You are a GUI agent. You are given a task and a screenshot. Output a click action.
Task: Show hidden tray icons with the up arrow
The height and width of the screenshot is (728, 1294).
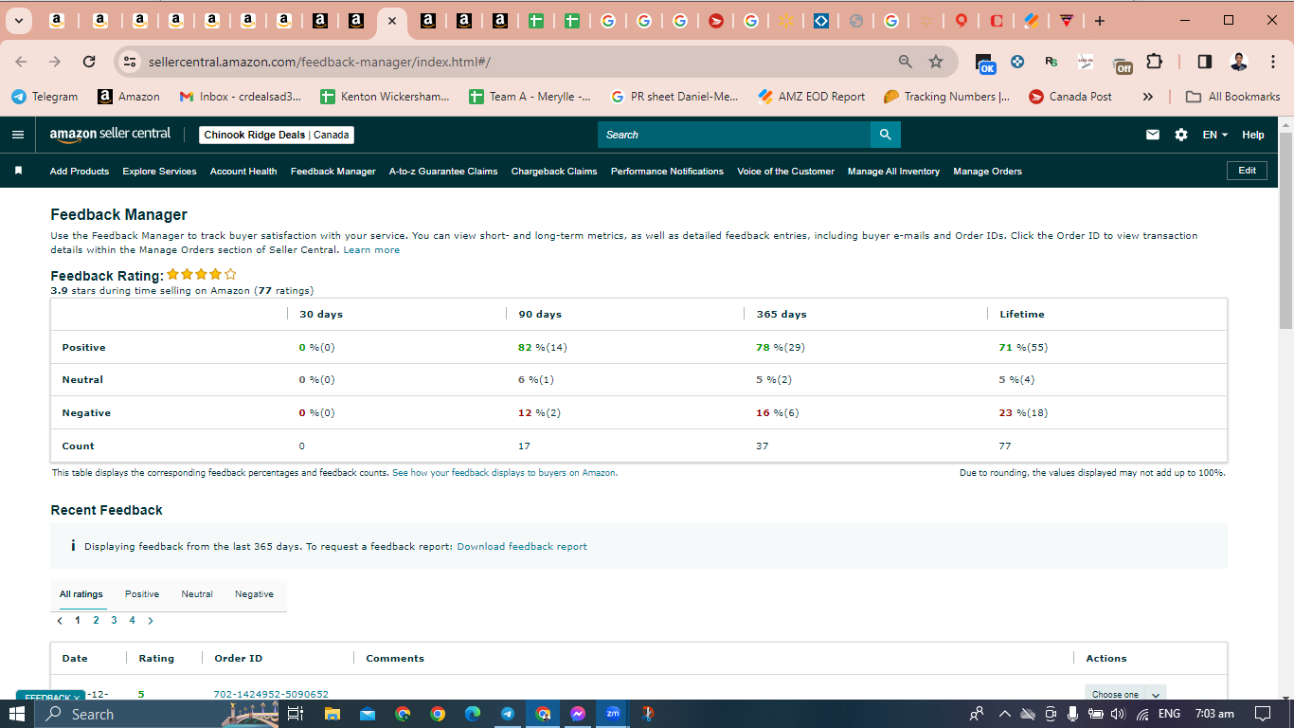click(1004, 714)
